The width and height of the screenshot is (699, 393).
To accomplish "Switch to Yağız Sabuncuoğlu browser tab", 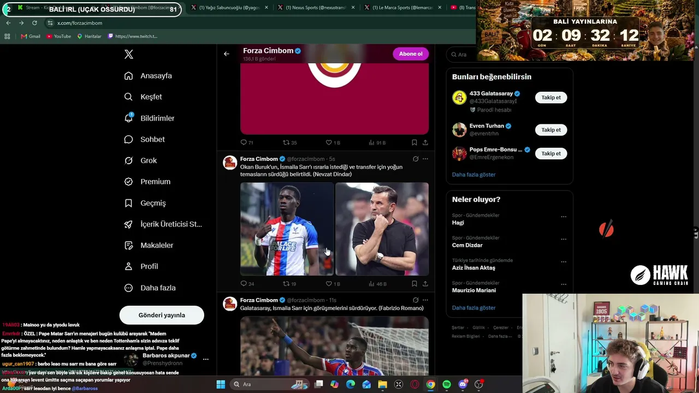I will pos(229,8).
